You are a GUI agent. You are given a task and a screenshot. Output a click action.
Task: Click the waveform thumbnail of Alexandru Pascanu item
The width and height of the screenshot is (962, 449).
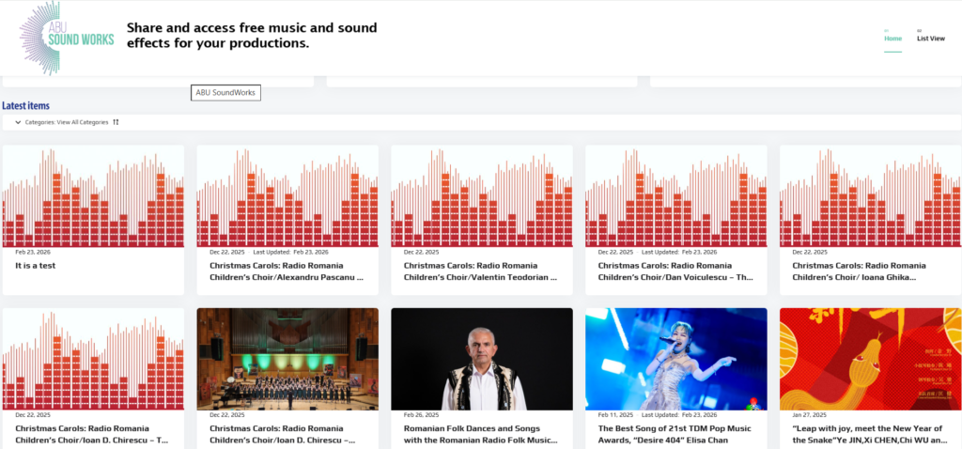point(287,196)
